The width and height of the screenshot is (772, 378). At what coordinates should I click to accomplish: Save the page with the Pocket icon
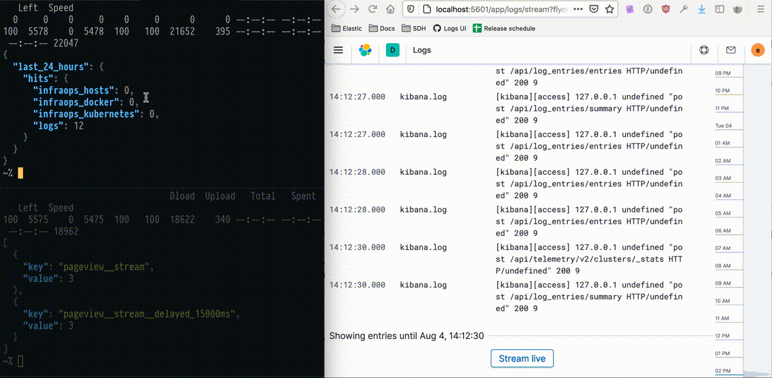tap(594, 9)
